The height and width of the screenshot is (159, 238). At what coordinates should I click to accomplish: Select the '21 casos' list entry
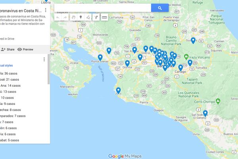[10, 79]
